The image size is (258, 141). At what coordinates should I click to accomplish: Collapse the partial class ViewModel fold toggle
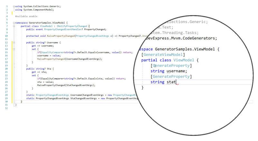14,26
